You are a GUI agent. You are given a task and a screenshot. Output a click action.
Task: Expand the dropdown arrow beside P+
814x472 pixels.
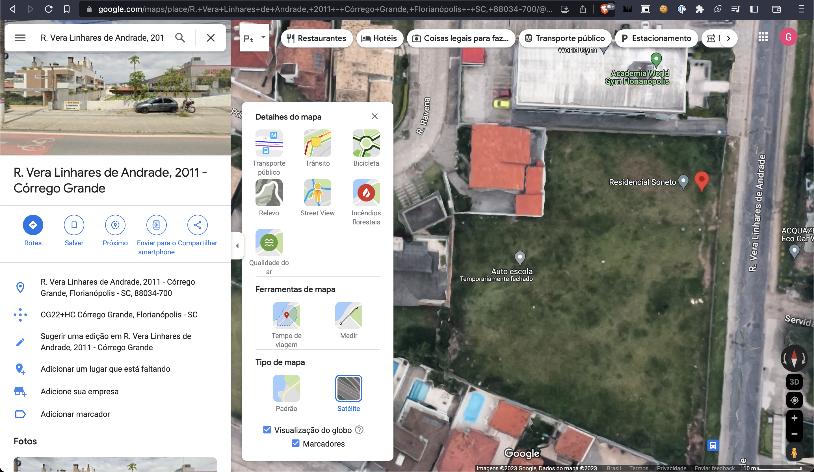[263, 38]
